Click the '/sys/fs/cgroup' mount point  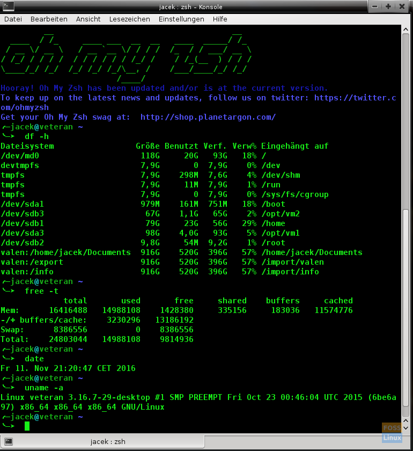pos(295,194)
